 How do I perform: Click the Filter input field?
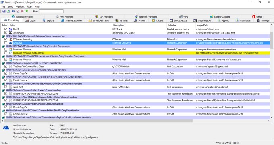[51, 11]
